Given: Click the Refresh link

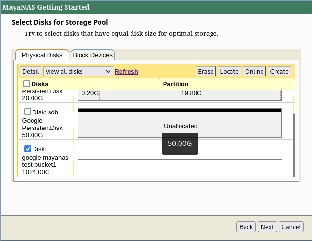Looking at the screenshot, I should coord(126,71).
